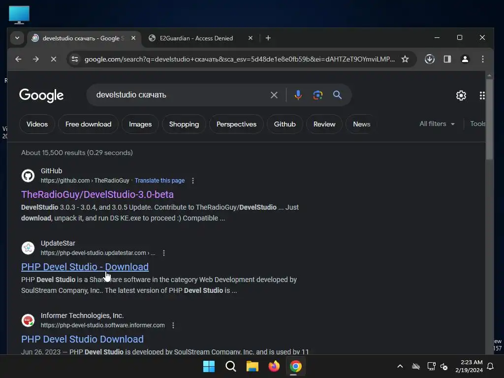Open search Tools
Screen dimensions: 504x378
(477, 124)
